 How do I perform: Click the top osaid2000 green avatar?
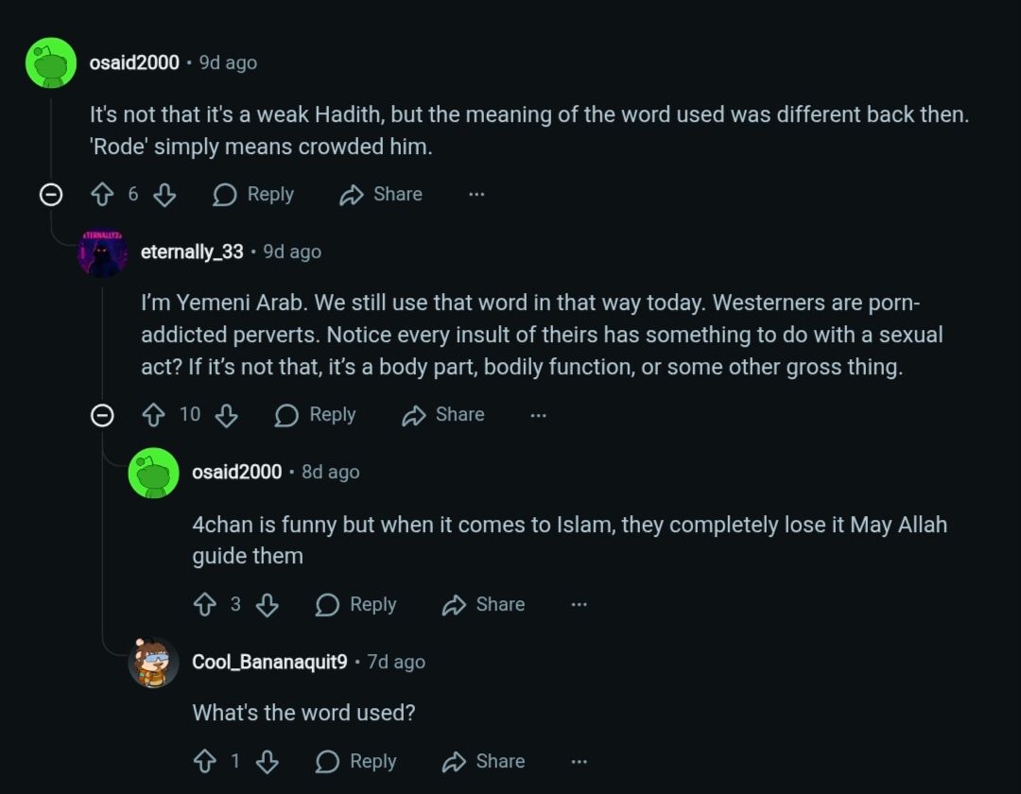[x=51, y=63]
